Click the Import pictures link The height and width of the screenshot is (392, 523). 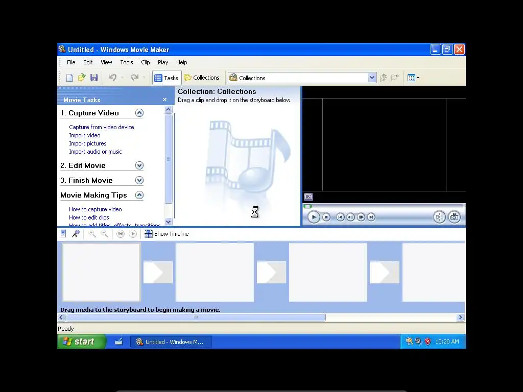coord(88,143)
